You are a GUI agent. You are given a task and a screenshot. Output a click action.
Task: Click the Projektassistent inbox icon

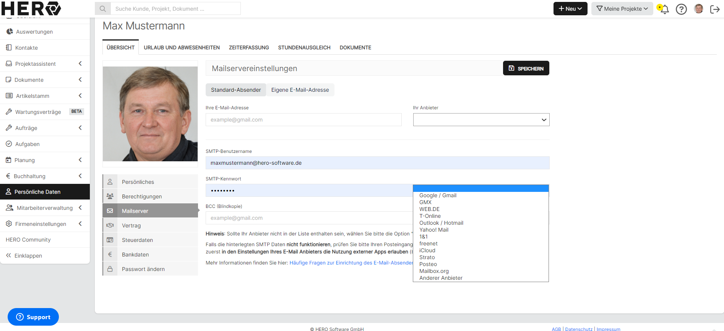[x=9, y=63]
